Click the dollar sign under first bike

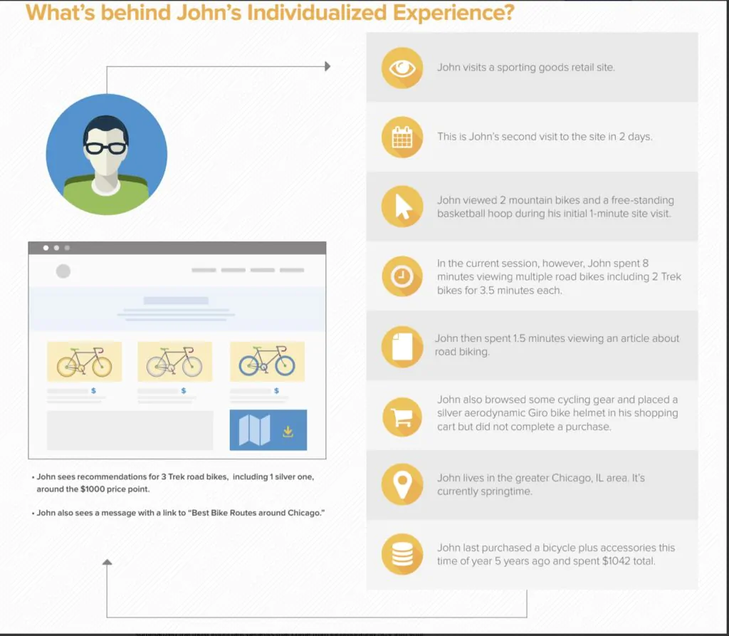click(x=93, y=390)
